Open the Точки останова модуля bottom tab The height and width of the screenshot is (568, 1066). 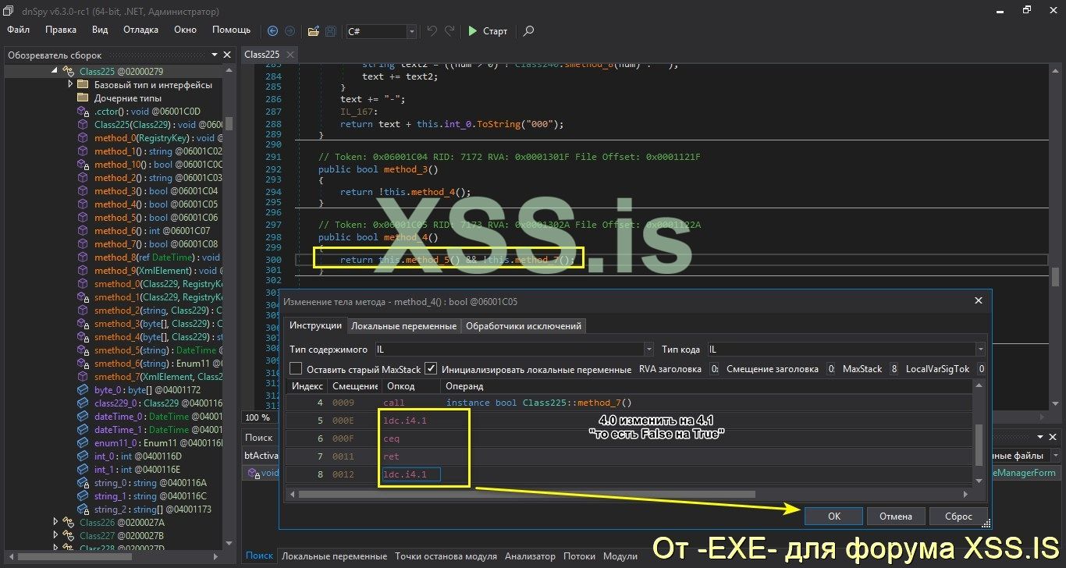click(446, 556)
